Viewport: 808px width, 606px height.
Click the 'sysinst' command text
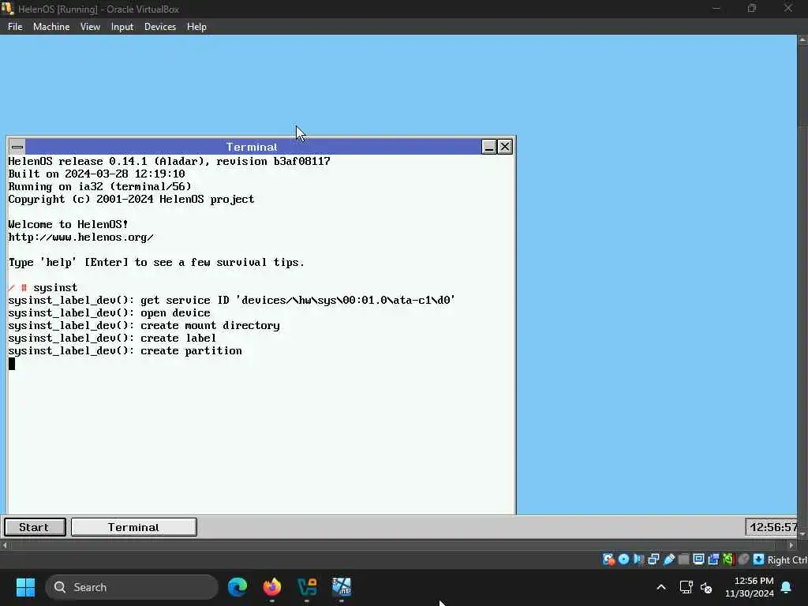coord(55,287)
